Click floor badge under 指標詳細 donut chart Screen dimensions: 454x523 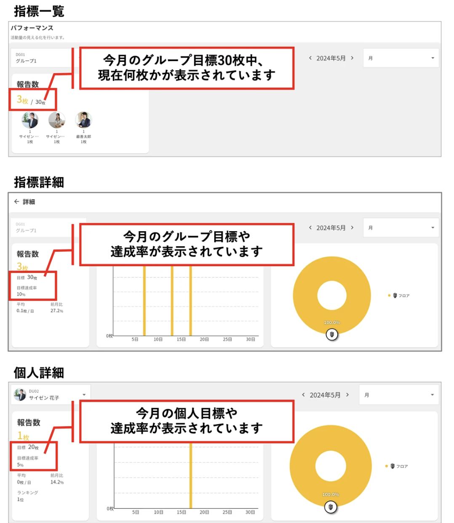pos(332,335)
